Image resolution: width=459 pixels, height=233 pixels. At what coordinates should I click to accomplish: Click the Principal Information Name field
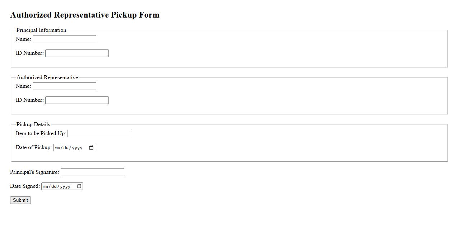coord(64,39)
